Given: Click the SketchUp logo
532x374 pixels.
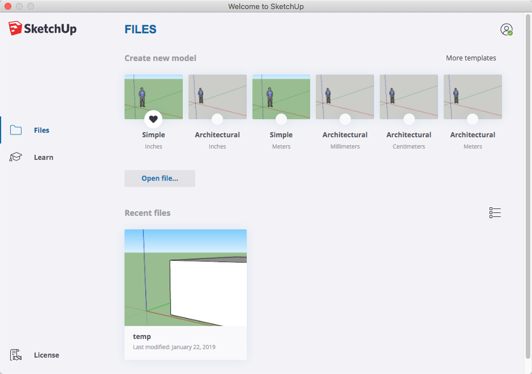Looking at the screenshot, I should pyautogui.click(x=42, y=28).
